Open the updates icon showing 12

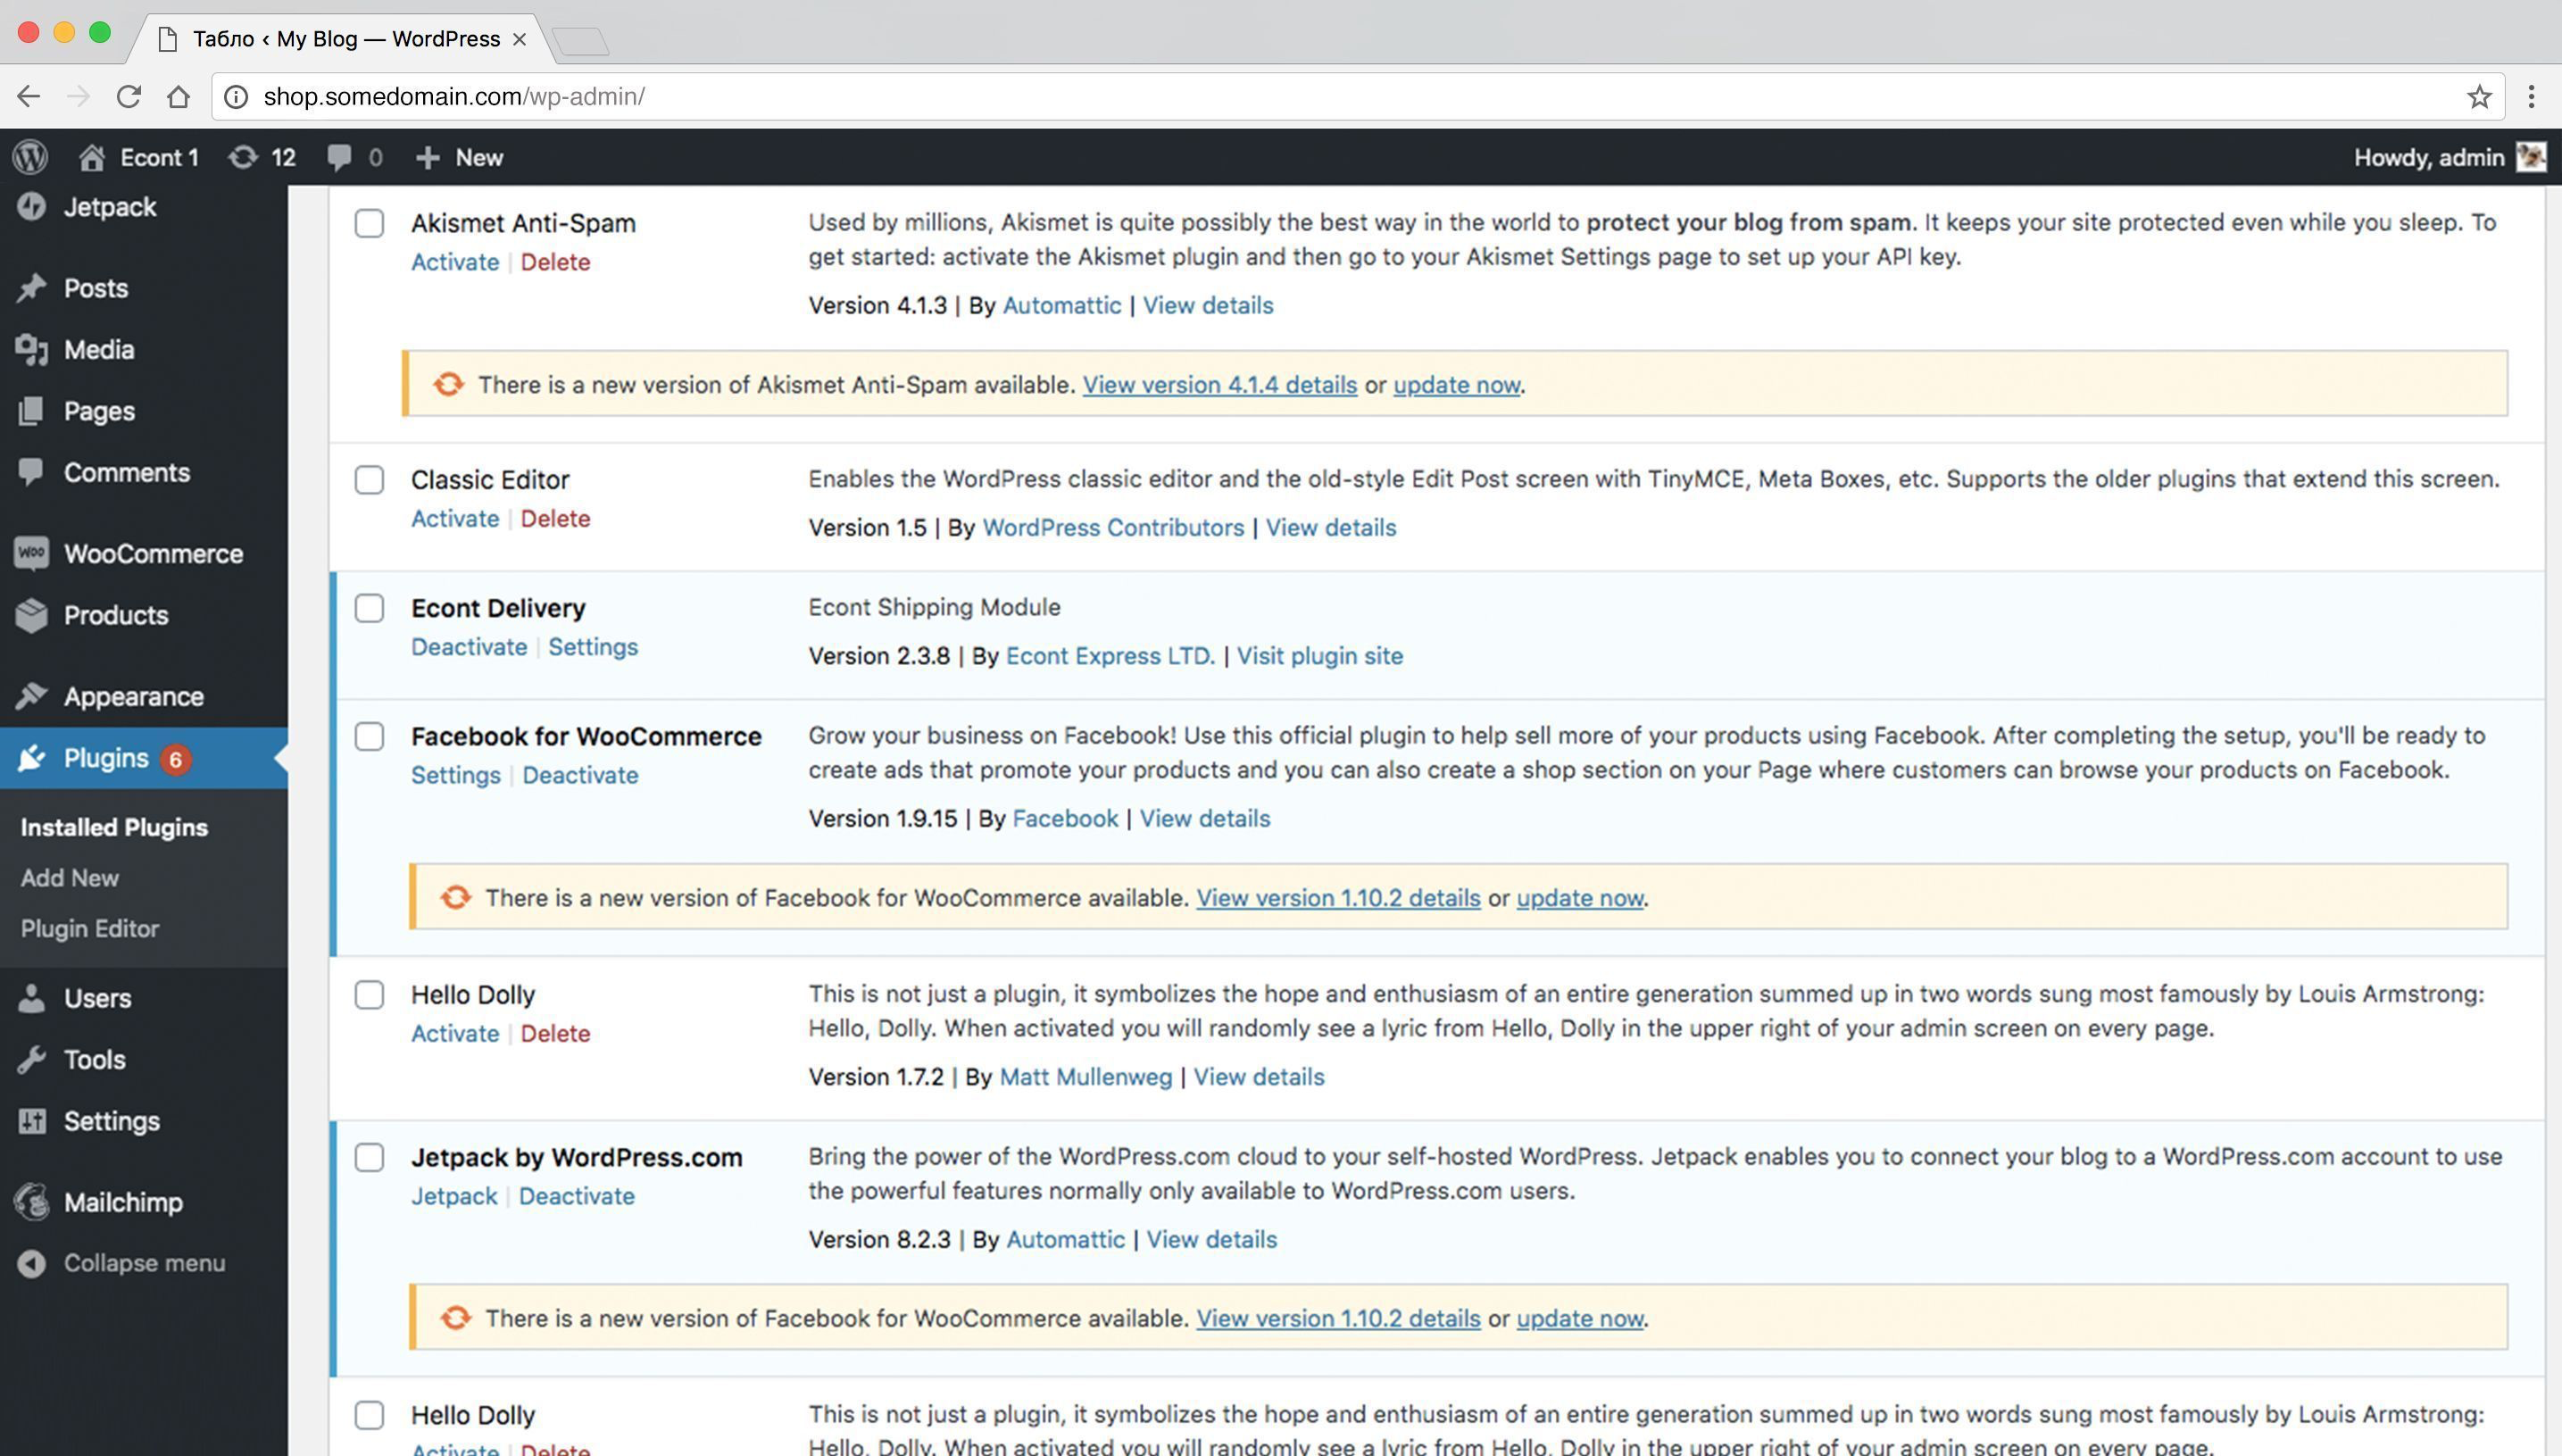pyautogui.click(x=243, y=157)
